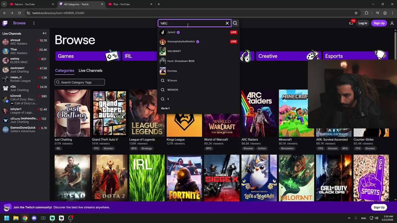Open the tab search dropdown arrow
Viewport: 397px width, 223px height.
[x=4, y=4]
